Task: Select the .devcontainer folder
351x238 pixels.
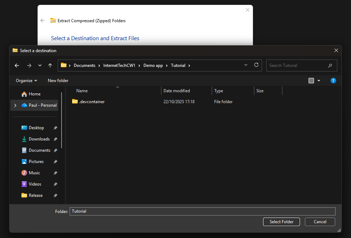Action: (91, 102)
